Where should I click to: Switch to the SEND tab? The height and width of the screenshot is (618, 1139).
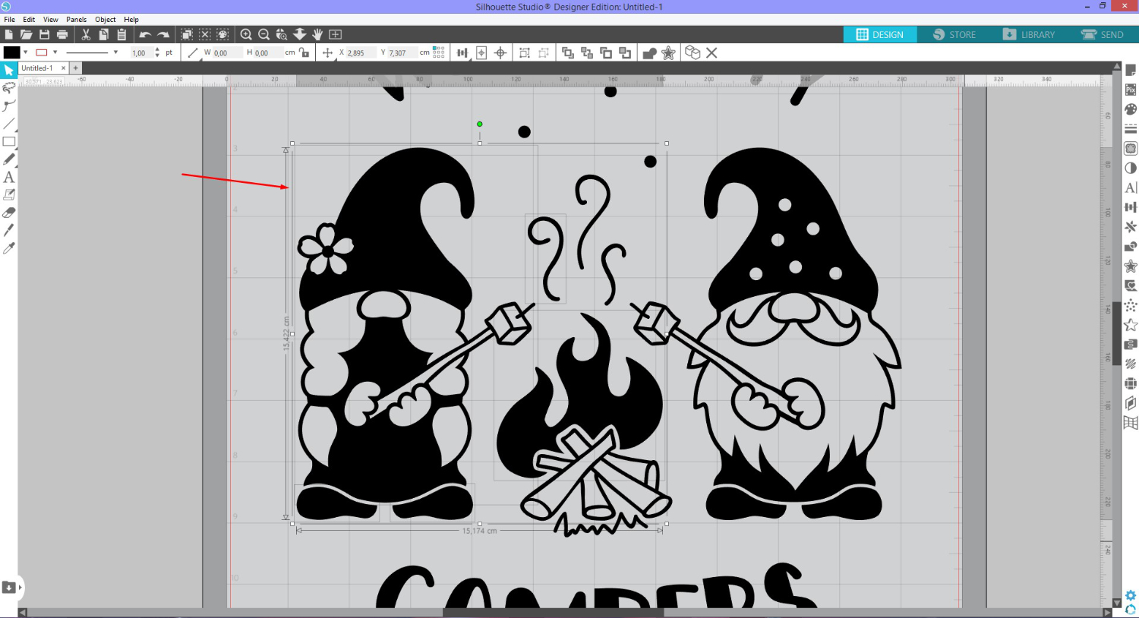click(x=1103, y=34)
